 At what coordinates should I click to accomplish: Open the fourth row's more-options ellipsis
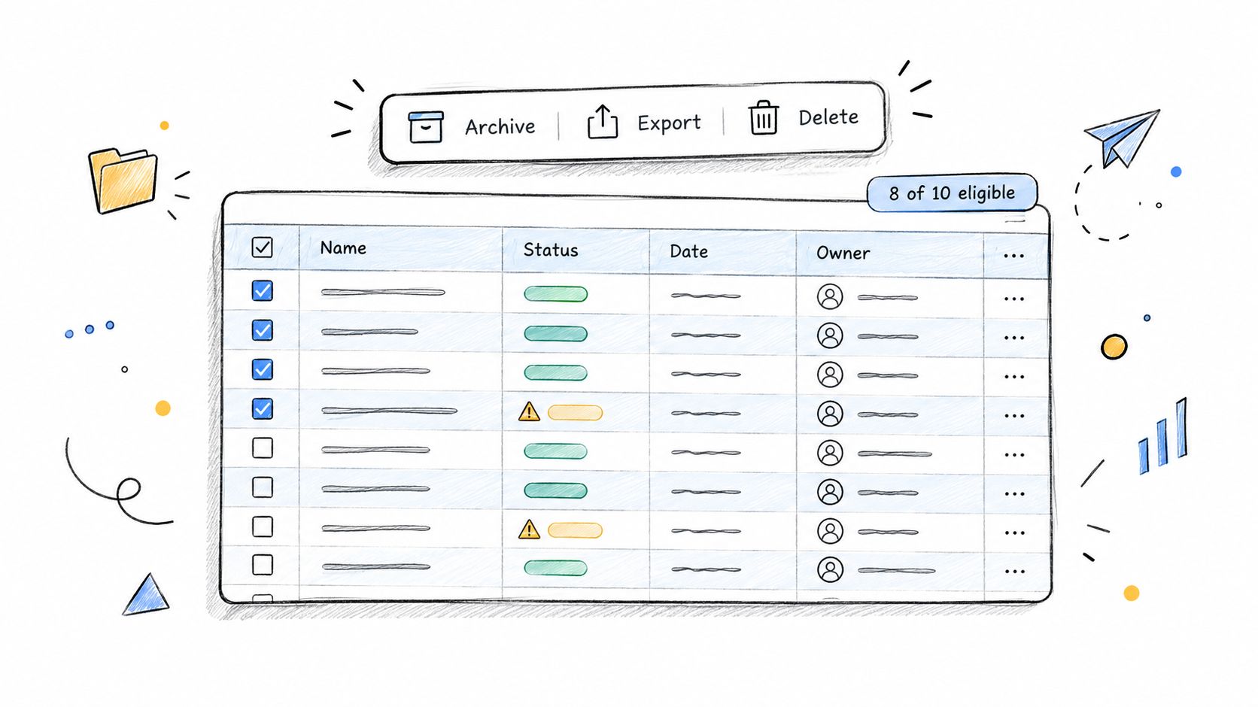point(1013,416)
